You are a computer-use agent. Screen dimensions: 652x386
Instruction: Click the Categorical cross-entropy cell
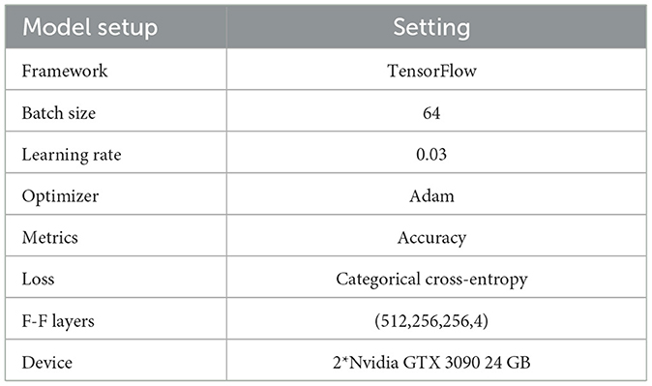coord(431,280)
